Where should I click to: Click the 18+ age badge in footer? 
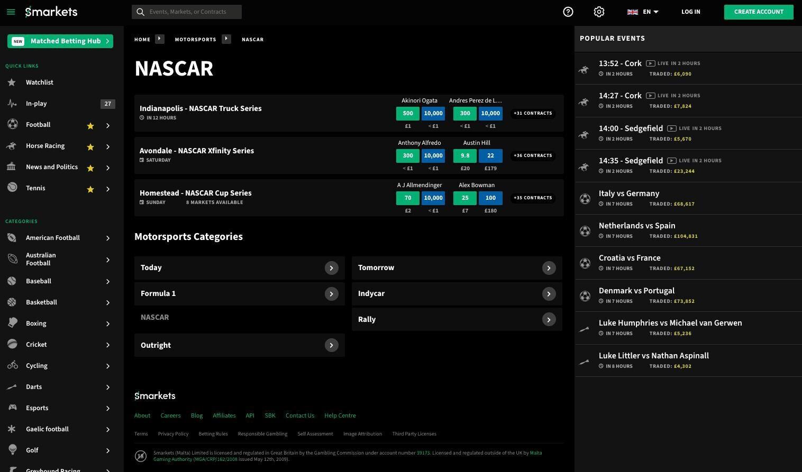tap(141, 456)
